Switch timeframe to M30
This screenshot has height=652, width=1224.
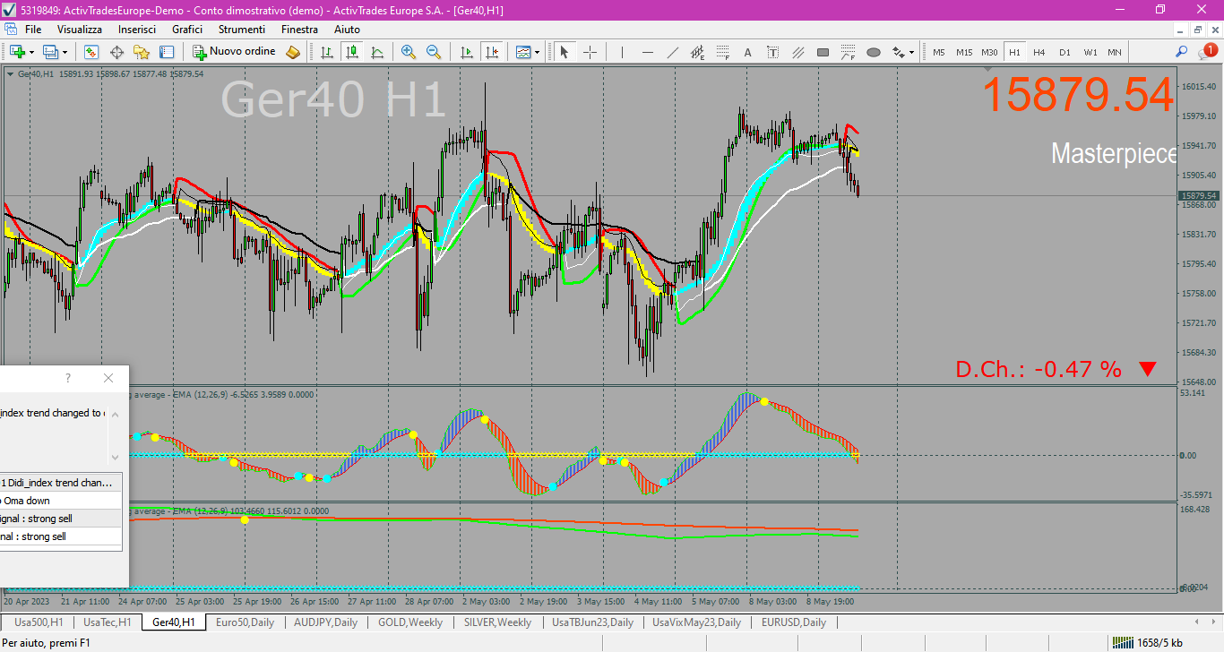click(x=989, y=52)
